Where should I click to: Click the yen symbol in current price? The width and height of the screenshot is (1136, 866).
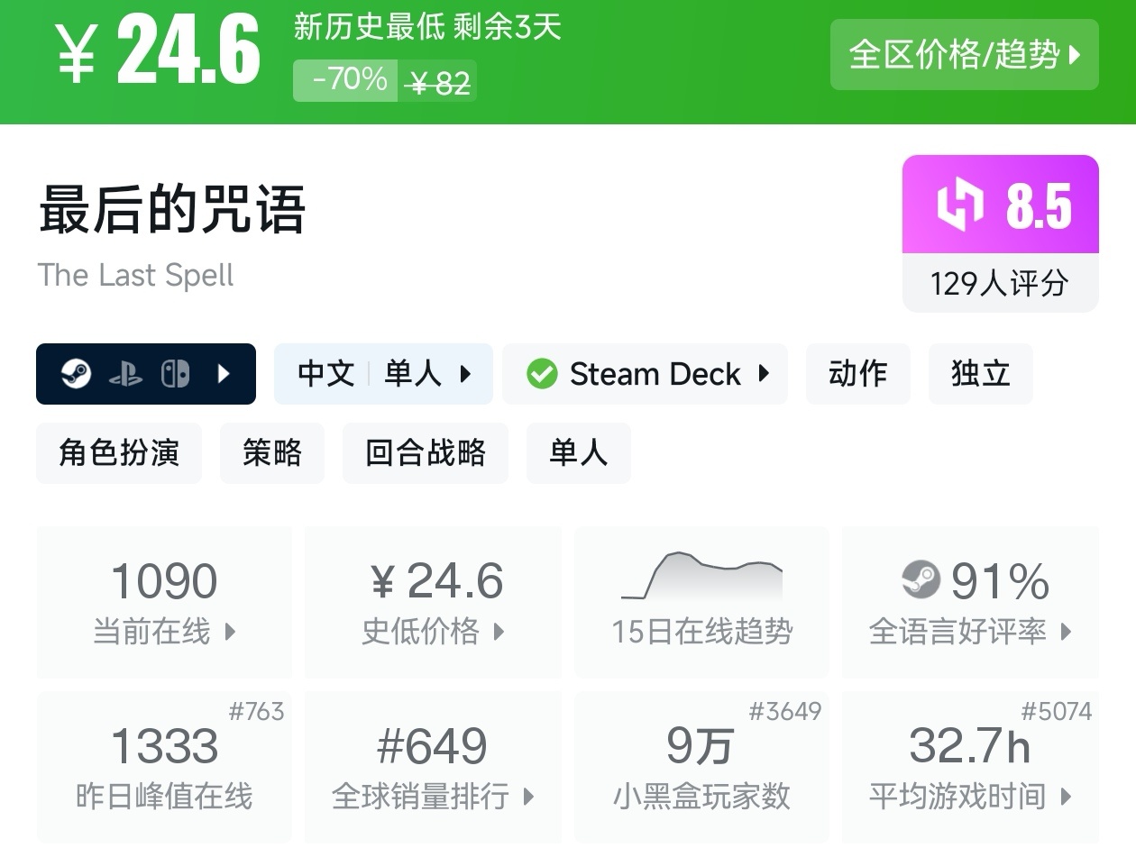click(x=76, y=53)
